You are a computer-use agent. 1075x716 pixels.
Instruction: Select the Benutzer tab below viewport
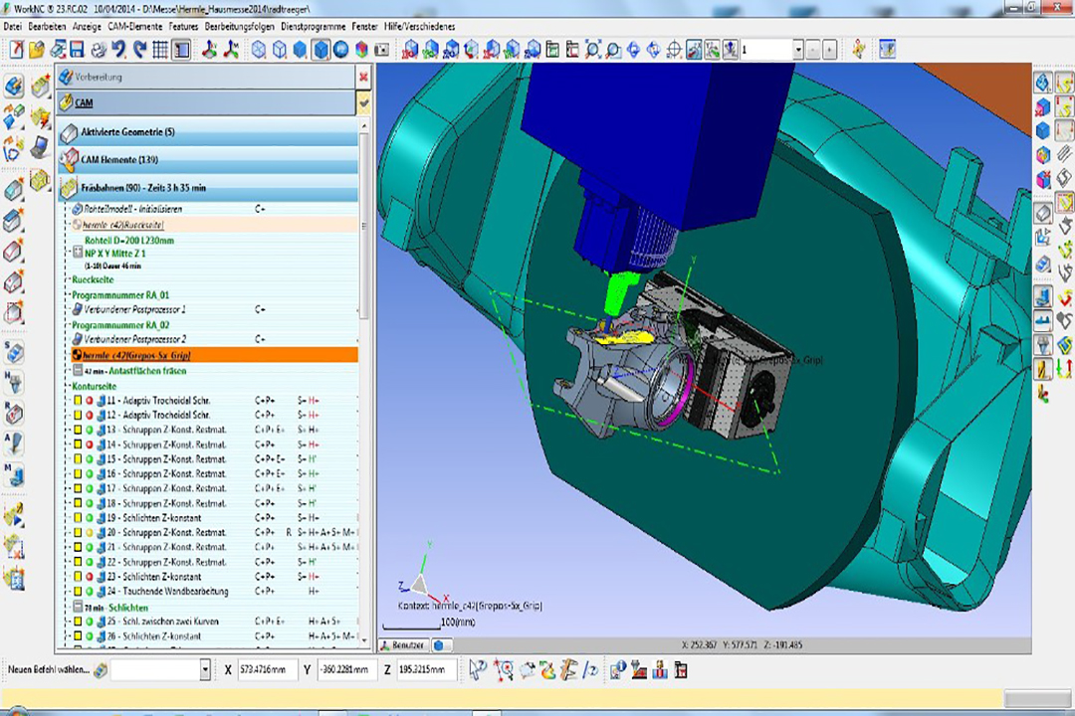403,644
